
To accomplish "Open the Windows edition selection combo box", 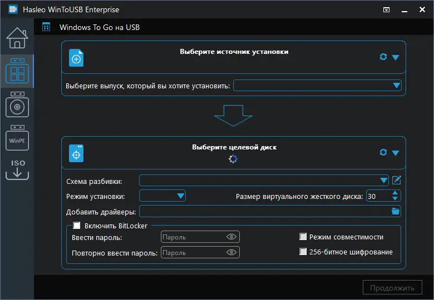I will (318, 86).
